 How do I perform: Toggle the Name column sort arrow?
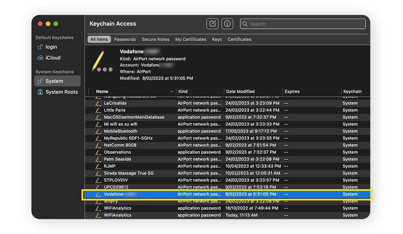point(171,92)
